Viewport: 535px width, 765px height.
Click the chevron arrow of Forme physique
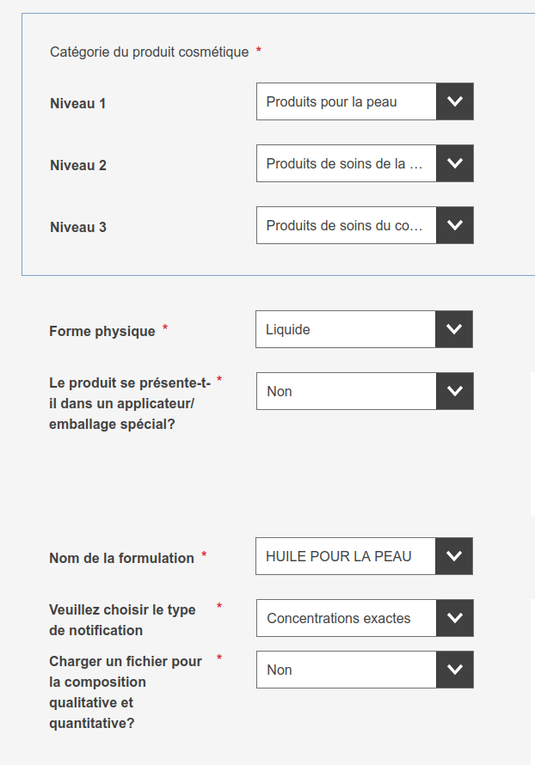click(453, 329)
